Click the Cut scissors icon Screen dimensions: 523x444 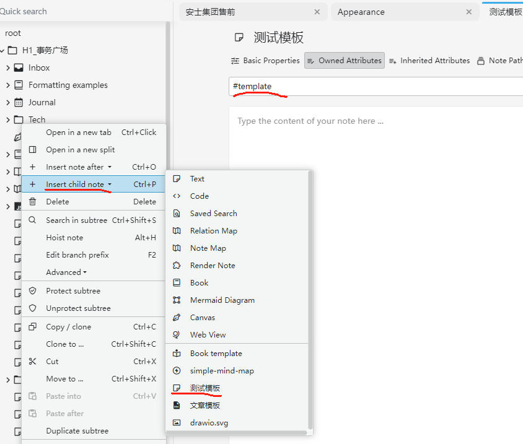[x=33, y=362]
